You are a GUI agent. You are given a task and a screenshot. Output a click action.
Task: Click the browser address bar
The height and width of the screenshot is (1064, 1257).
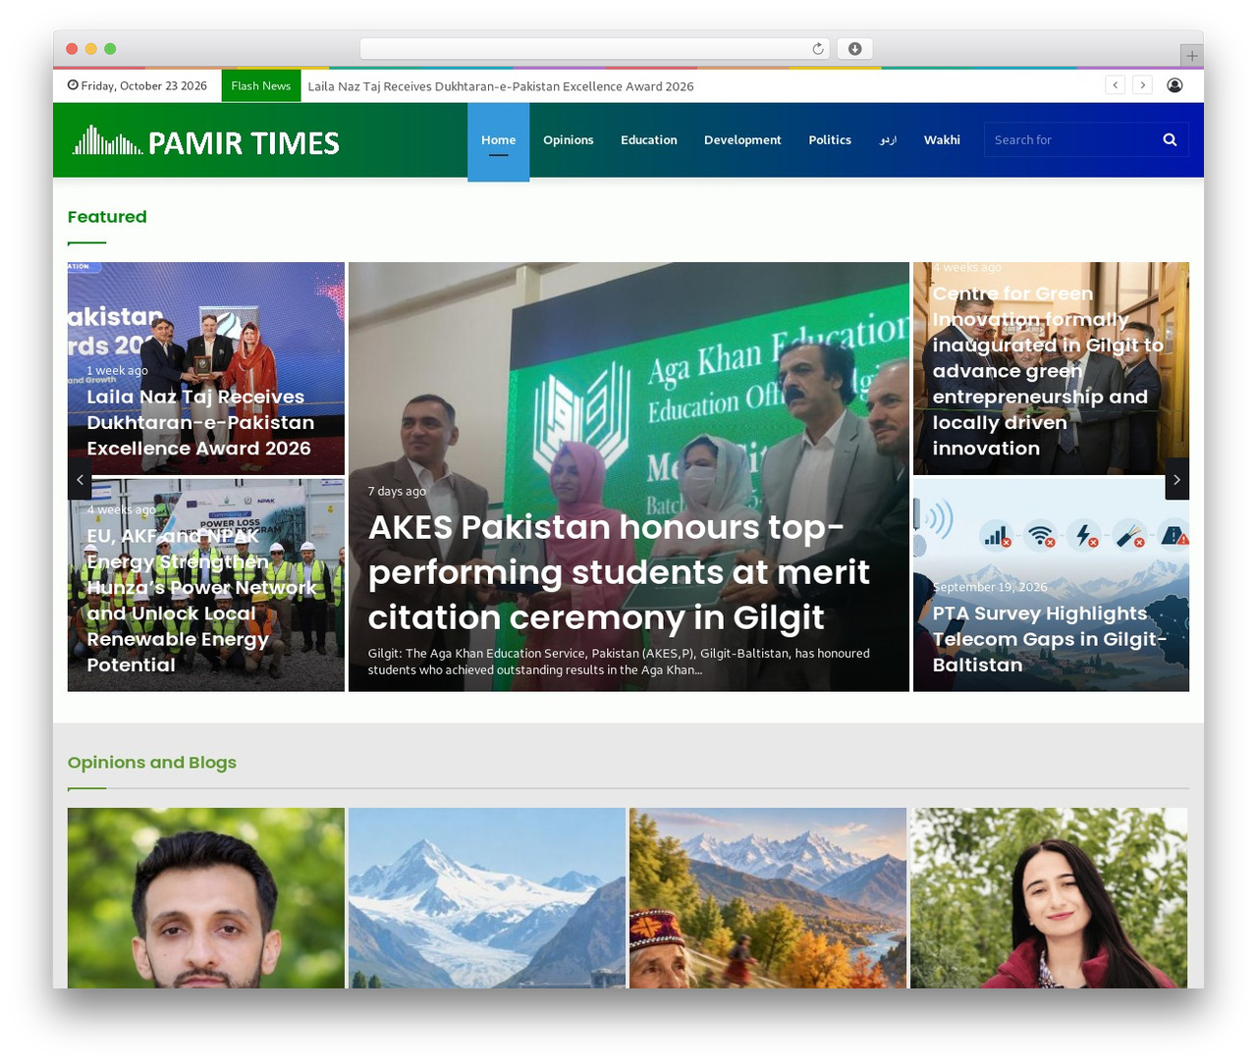(594, 49)
